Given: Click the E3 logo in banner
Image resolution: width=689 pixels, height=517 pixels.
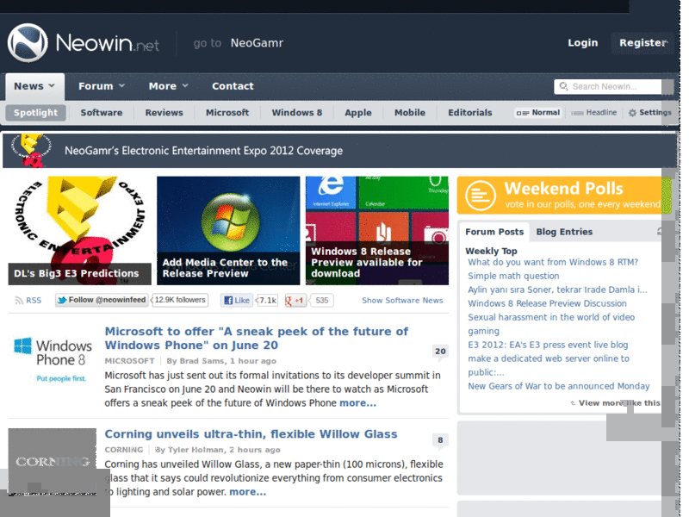Looking at the screenshot, I should pos(31,150).
